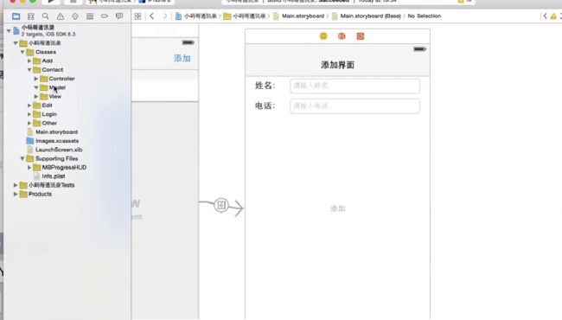
Task: Select the segue icon between scenes
Action: [221, 205]
